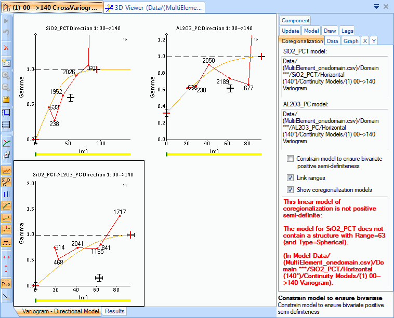The height and width of the screenshot is (318, 394).
Task: Click the yellow range bar under SiO2_PCT variogram
Action: coord(83,154)
